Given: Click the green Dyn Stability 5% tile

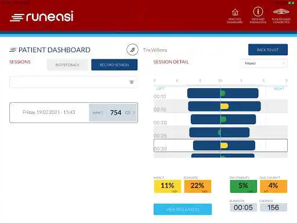Looking at the screenshot, I should coord(244,186).
